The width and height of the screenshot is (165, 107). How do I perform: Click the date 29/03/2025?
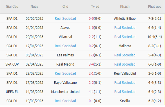tap(35, 73)
